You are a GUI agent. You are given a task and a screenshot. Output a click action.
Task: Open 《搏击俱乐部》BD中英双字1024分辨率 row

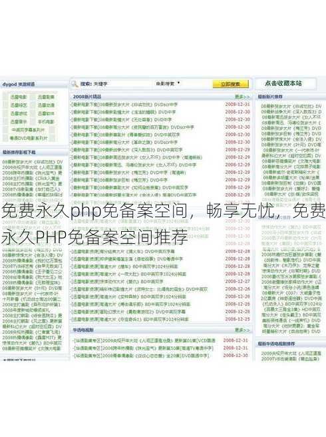(131, 304)
